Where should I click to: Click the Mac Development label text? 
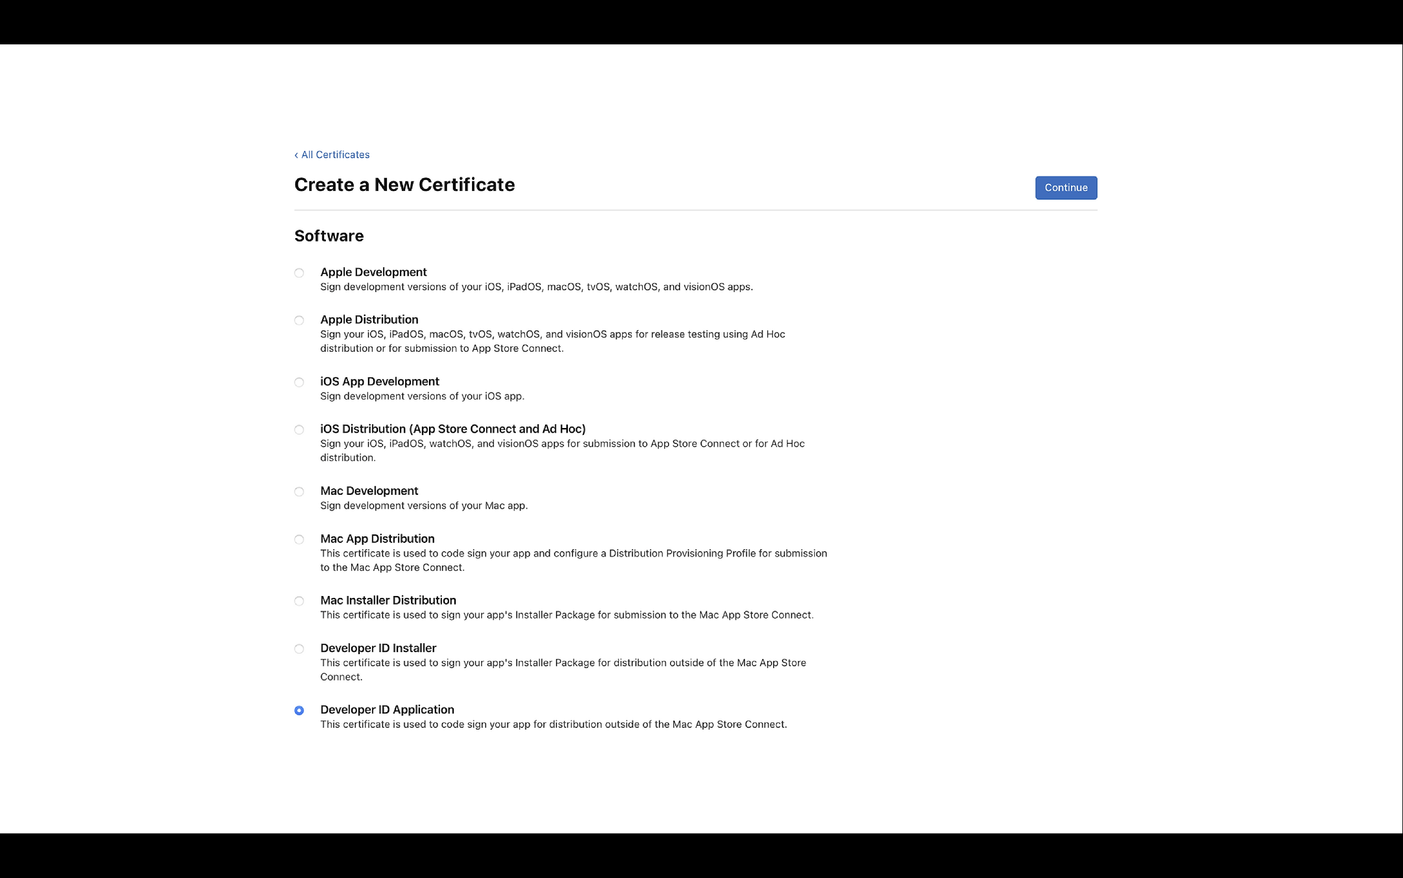coord(369,491)
